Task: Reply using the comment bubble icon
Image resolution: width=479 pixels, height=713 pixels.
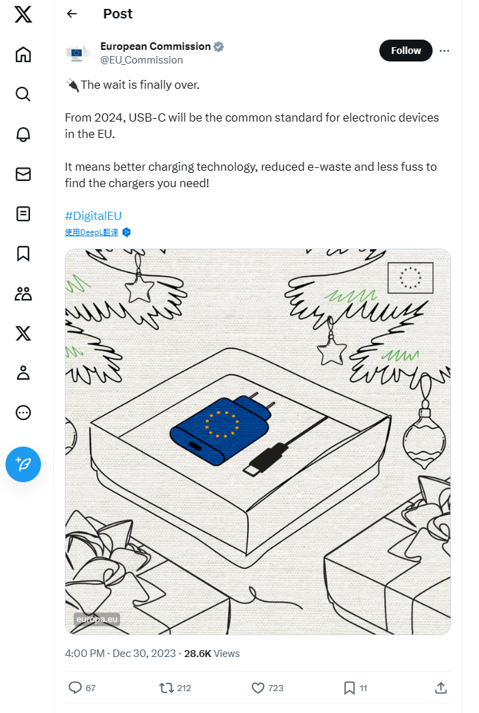Action: [75, 688]
